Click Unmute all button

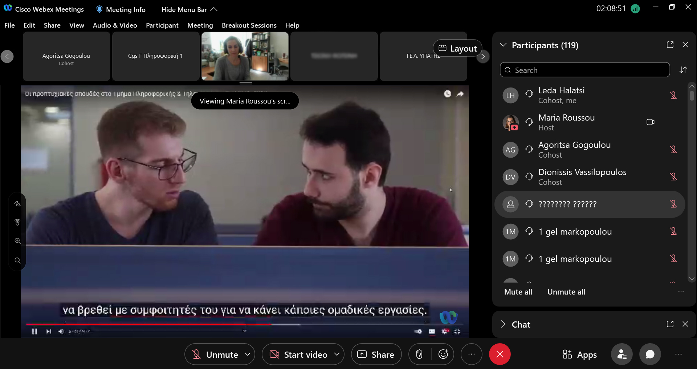[566, 292]
